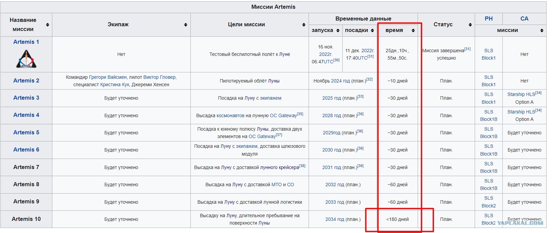
Task: Open the Artemis 3 link
Action: [x=26, y=98]
